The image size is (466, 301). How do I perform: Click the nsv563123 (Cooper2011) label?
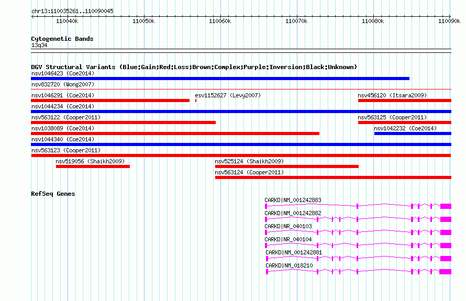pyautogui.click(x=66, y=150)
